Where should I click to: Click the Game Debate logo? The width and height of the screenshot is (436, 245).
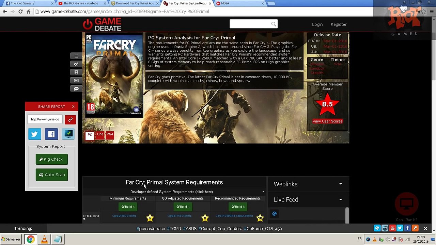[x=102, y=24]
